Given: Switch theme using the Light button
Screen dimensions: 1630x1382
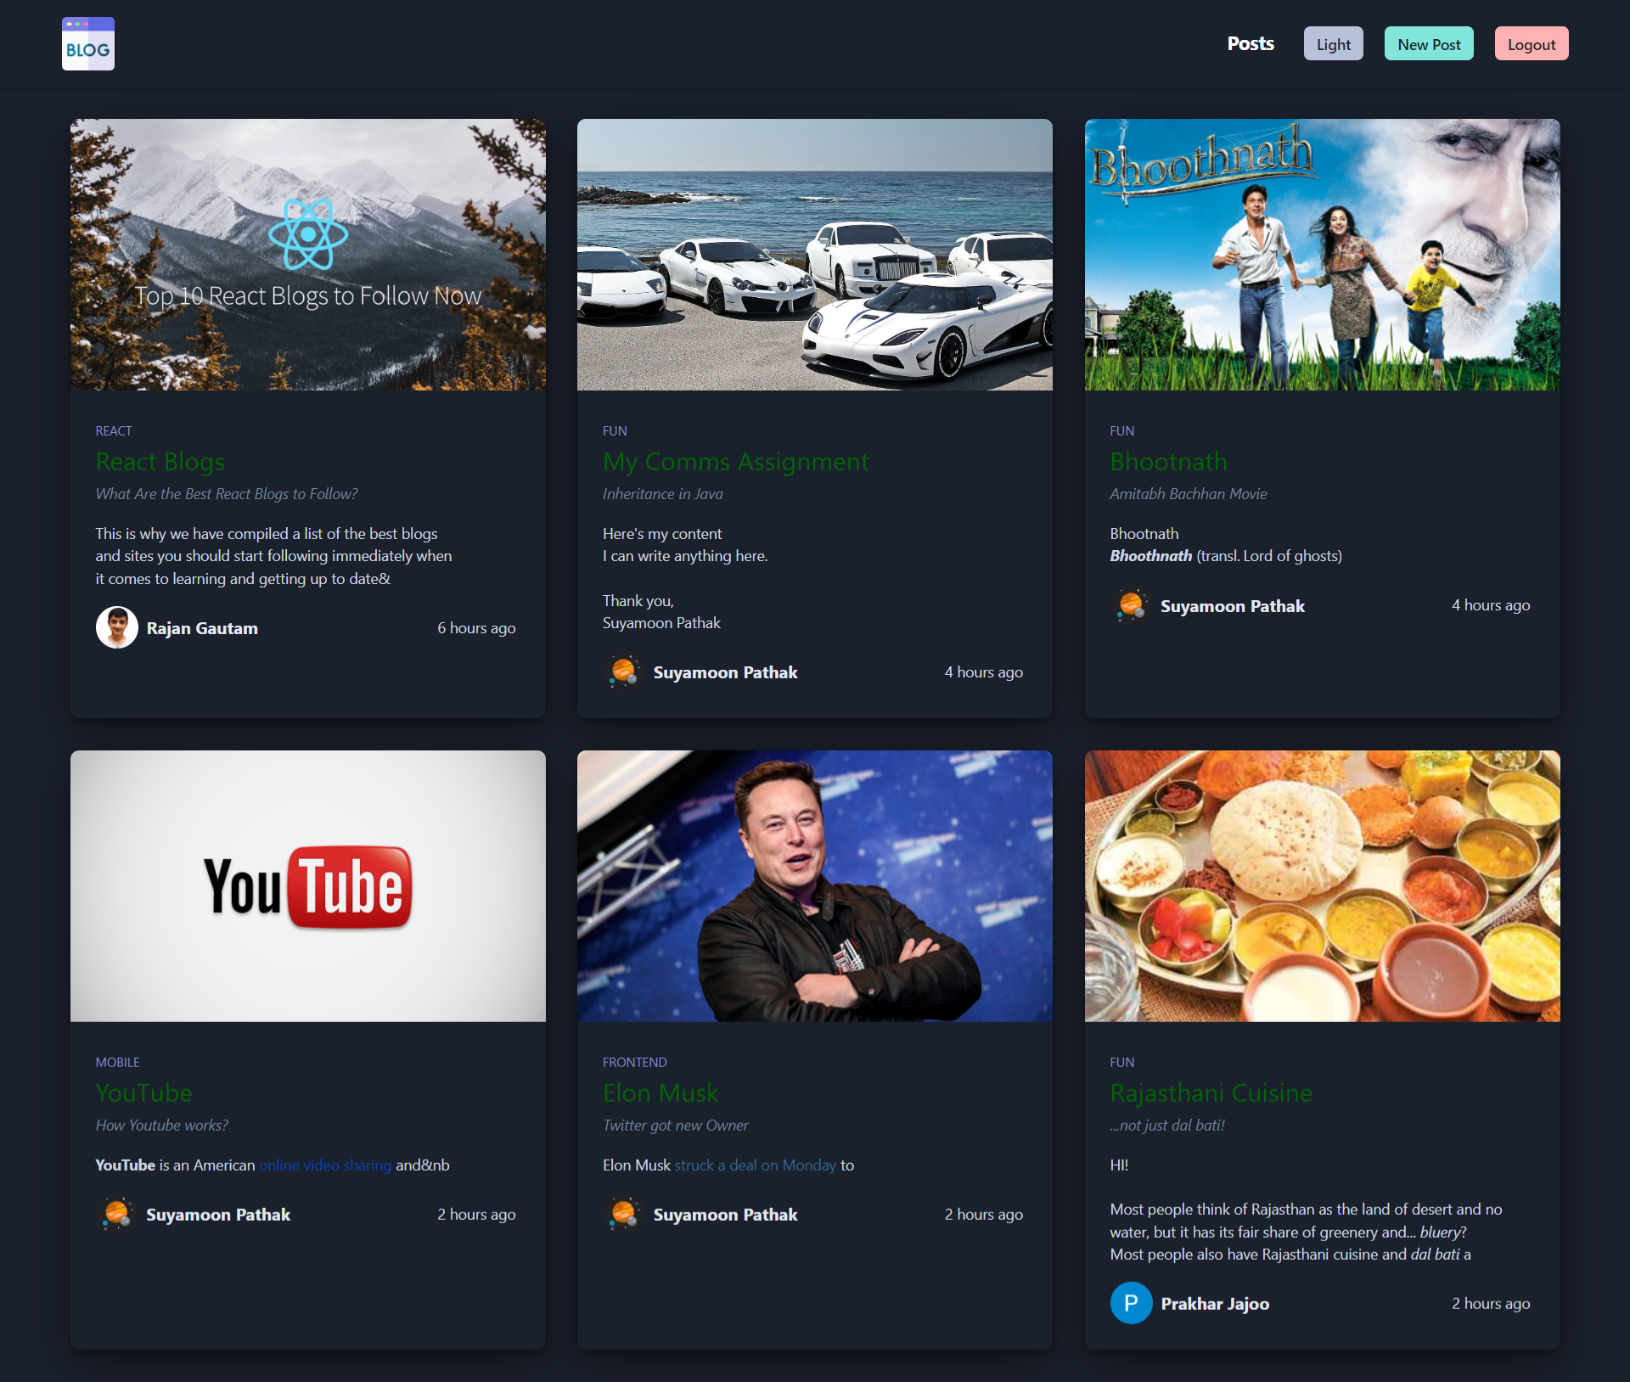Looking at the screenshot, I should point(1333,43).
